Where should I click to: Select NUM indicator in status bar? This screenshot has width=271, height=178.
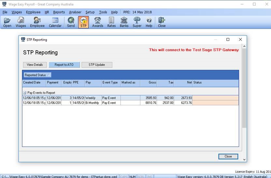[133, 176]
